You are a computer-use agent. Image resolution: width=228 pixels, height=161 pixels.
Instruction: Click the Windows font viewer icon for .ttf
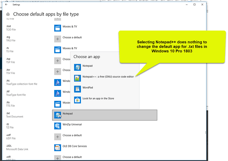57,93
